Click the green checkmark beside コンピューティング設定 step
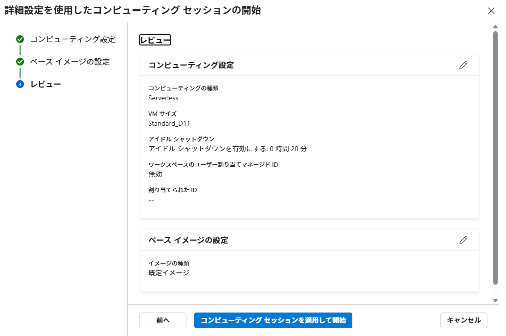The width and height of the screenshot is (506, 336). coord(20,39)
